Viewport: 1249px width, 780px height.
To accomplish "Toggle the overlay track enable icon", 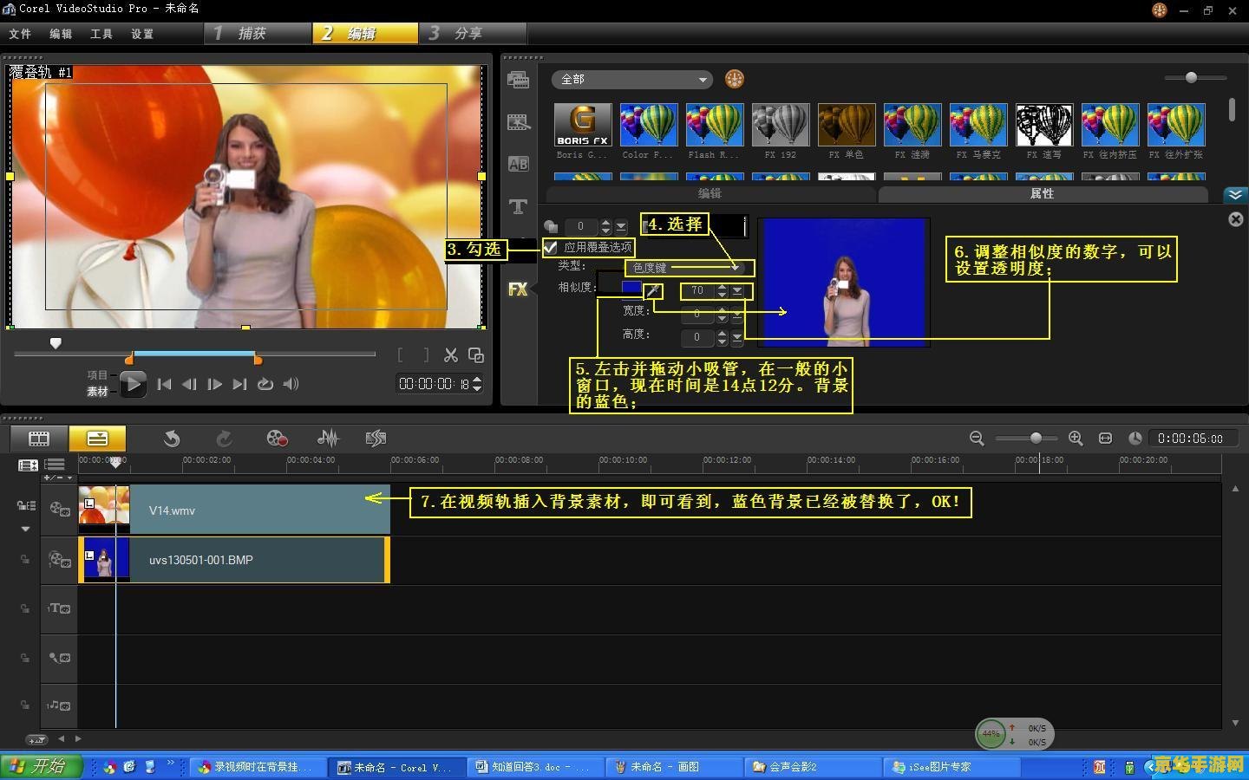I will [x=60, y=560].
